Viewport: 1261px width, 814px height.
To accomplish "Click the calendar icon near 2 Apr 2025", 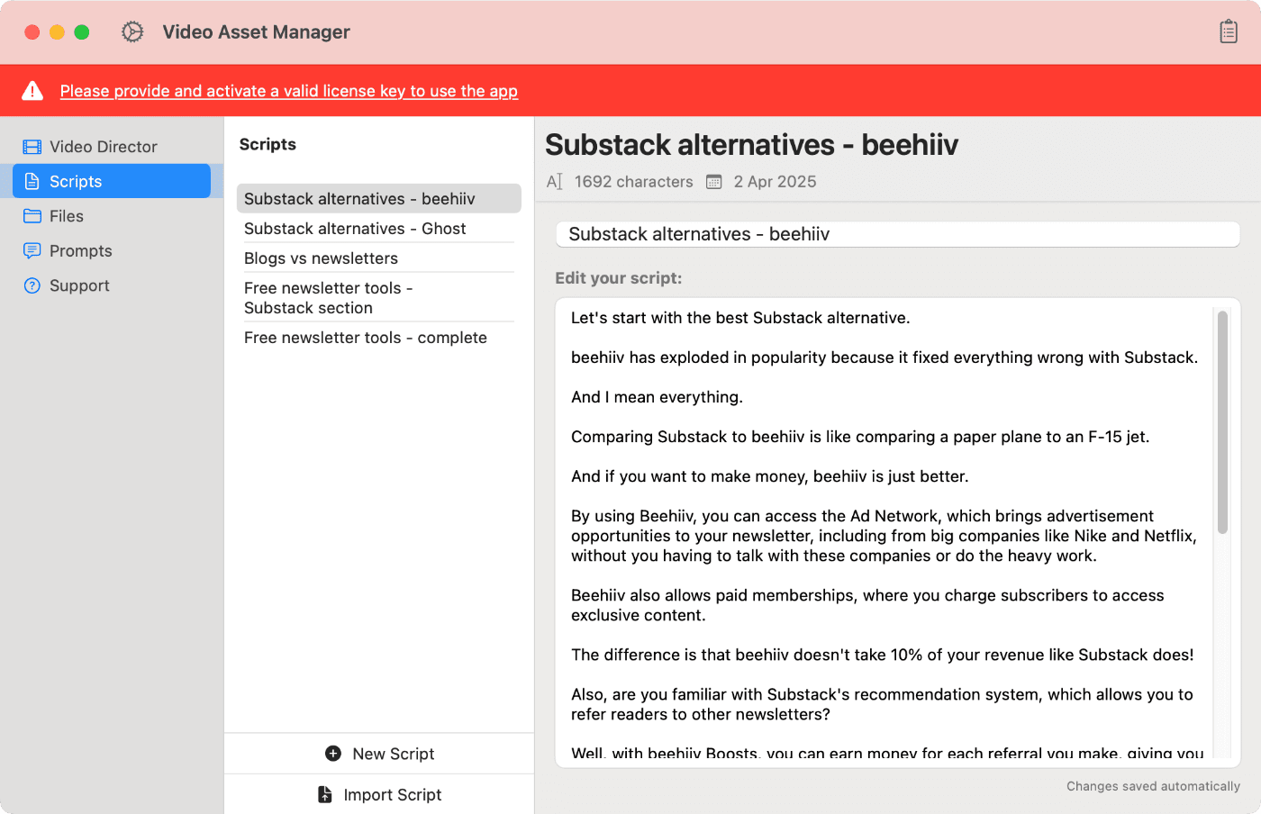I will tap(713, 182).
